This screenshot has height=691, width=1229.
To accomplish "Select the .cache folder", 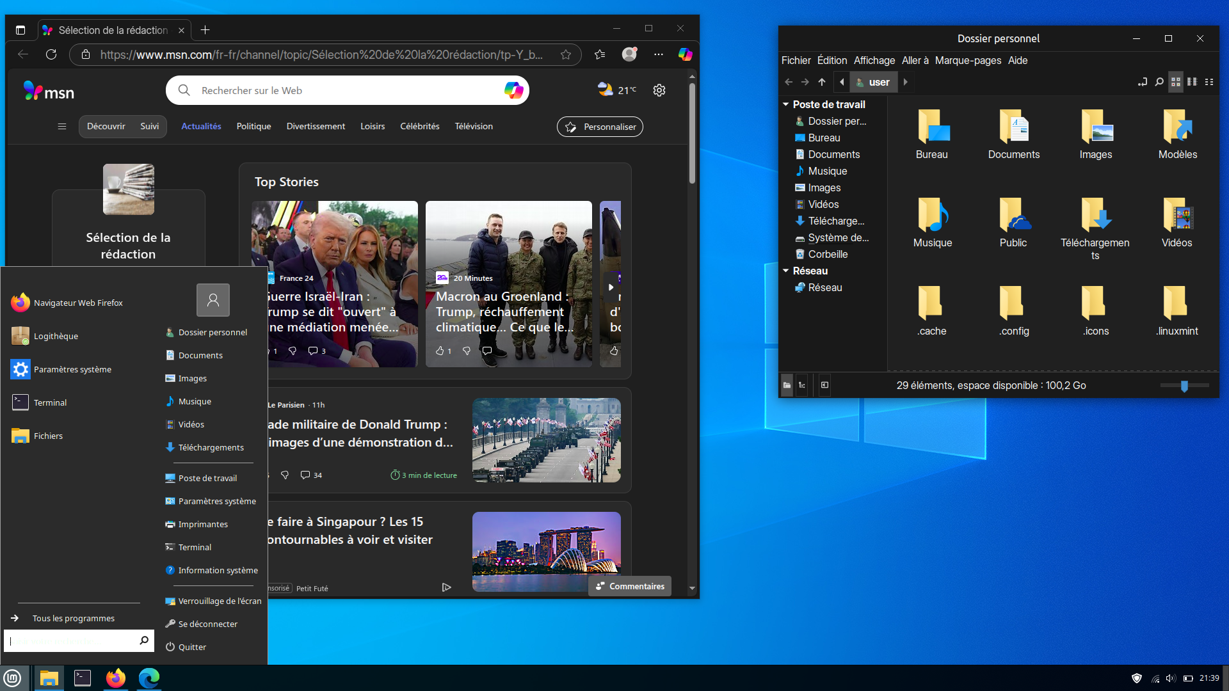I will tap(931, 310).
